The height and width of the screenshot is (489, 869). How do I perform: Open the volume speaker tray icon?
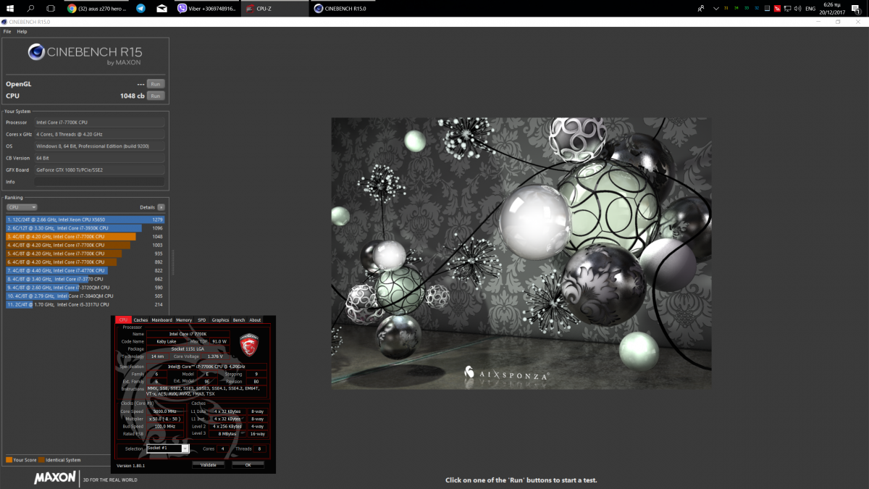[x=797, y=9]
